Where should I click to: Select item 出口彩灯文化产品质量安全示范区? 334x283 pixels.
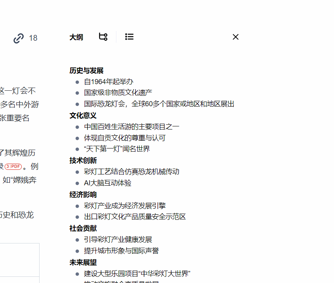point(135,217)
